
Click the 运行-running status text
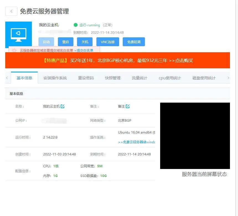[x=89, y=25]
